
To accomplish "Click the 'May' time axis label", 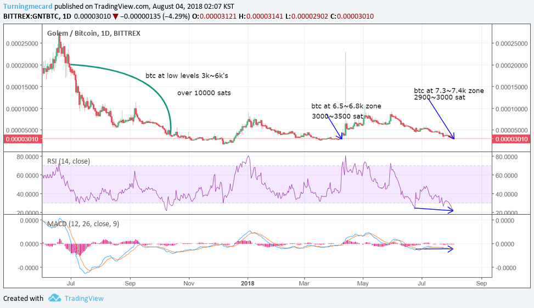I will 363,283.
